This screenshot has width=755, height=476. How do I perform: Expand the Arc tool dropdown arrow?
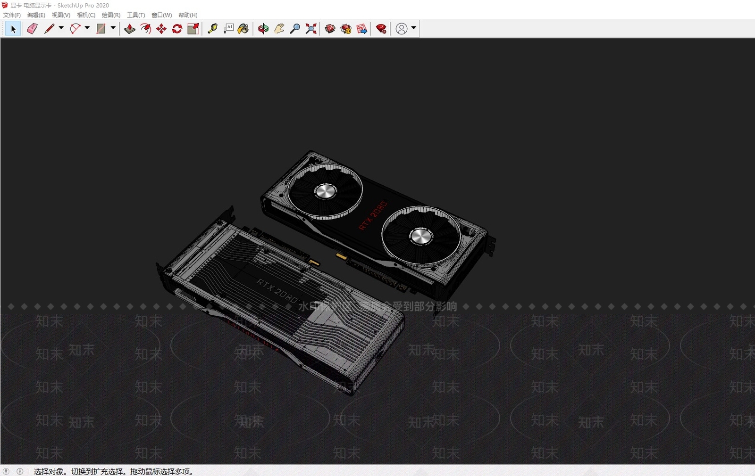[x=87, y=28]
